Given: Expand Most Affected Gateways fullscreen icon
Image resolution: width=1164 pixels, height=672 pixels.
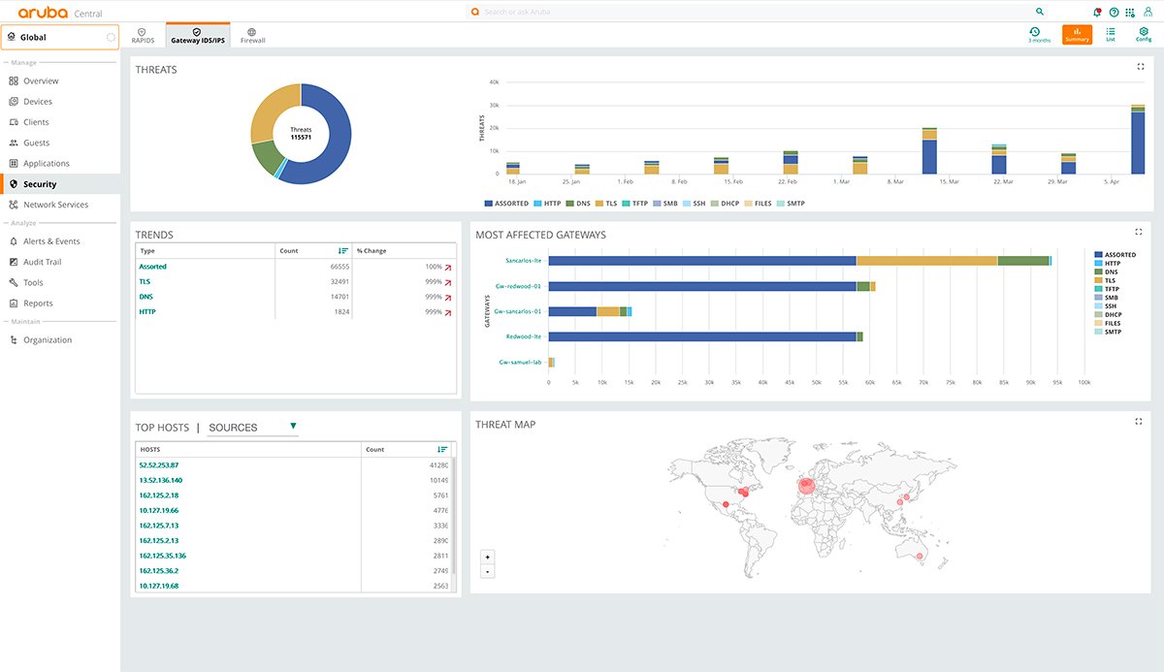Looking at the screenshot, I should point(1137,231).
